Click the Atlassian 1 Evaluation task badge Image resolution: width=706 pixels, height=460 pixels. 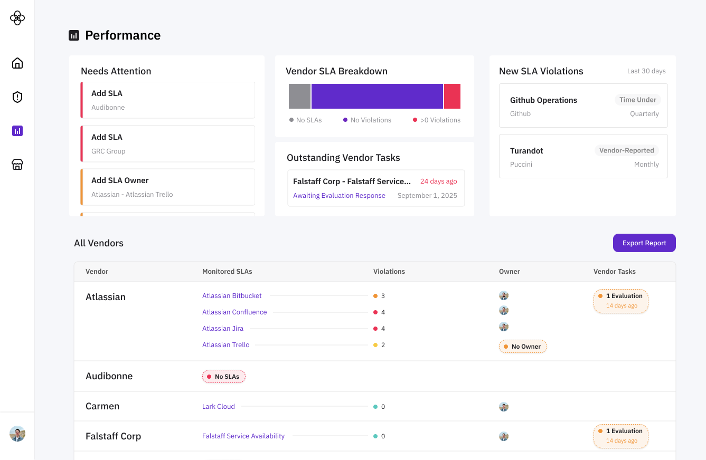[621, 301]
